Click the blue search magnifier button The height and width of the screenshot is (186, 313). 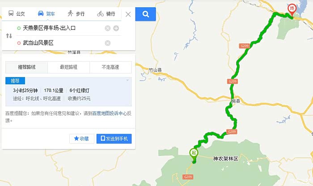coord(145,14)
